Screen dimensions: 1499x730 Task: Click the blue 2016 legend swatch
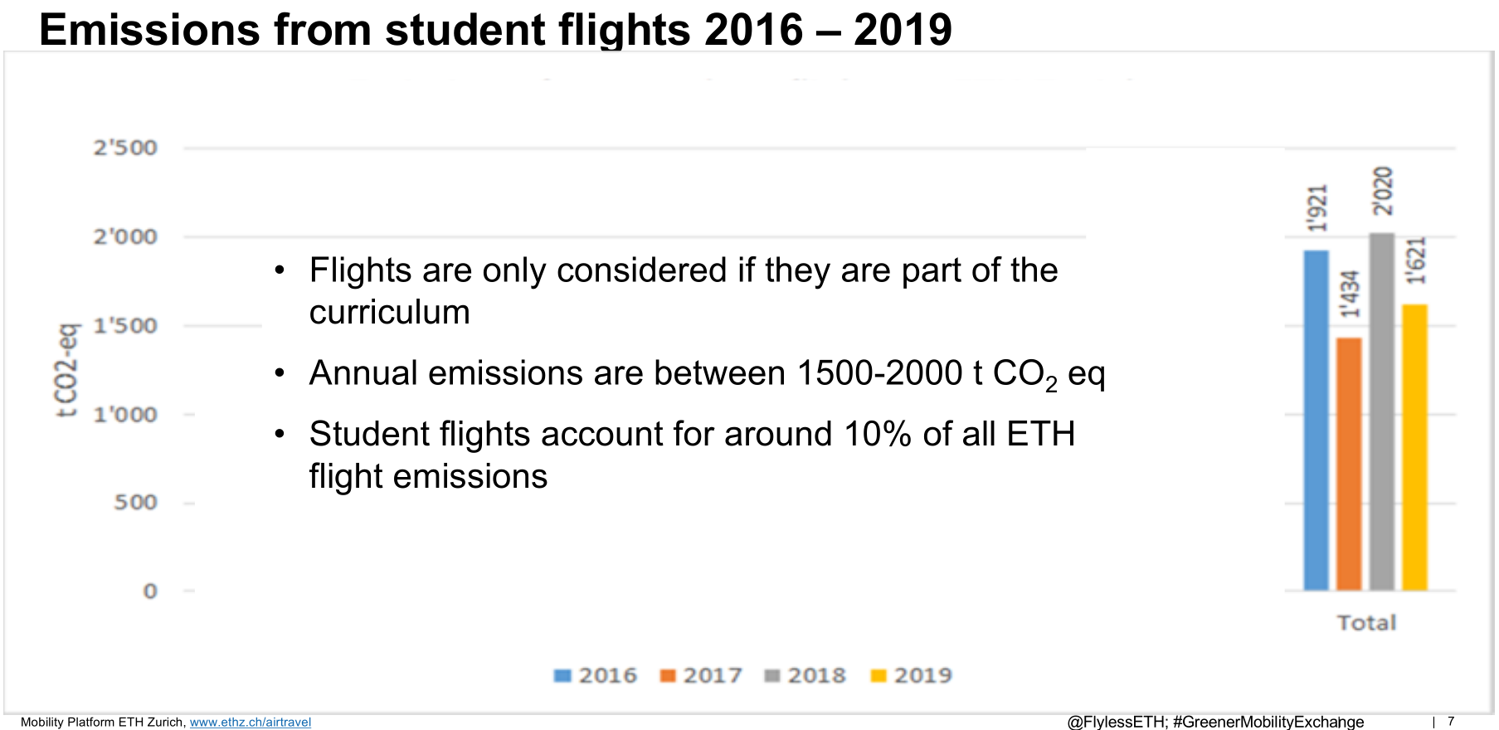coord(562,676)
